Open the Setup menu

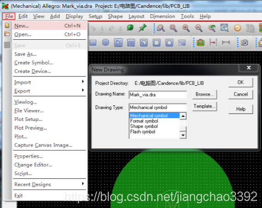(95, 16)
